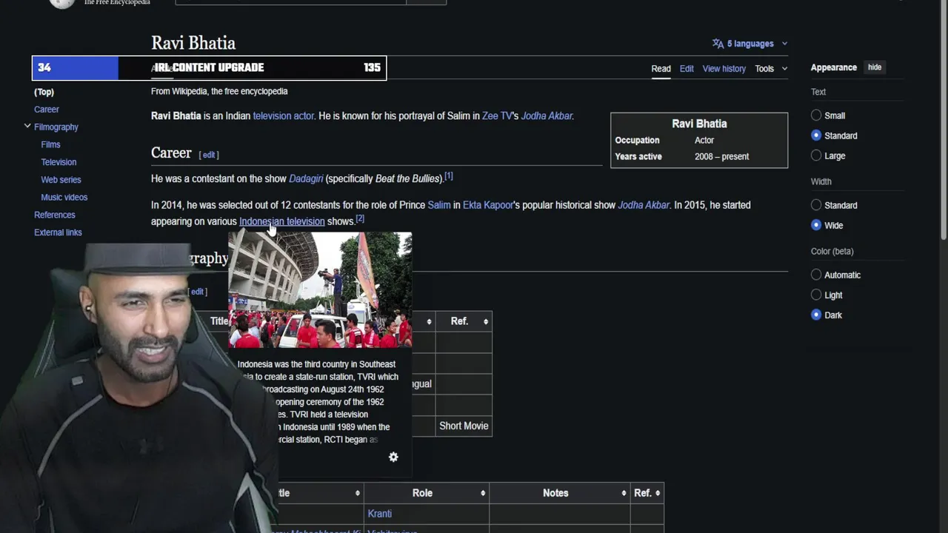Go to External links in the contents sidebar
This screenshot has width=948, height=533.
(58, 232)
